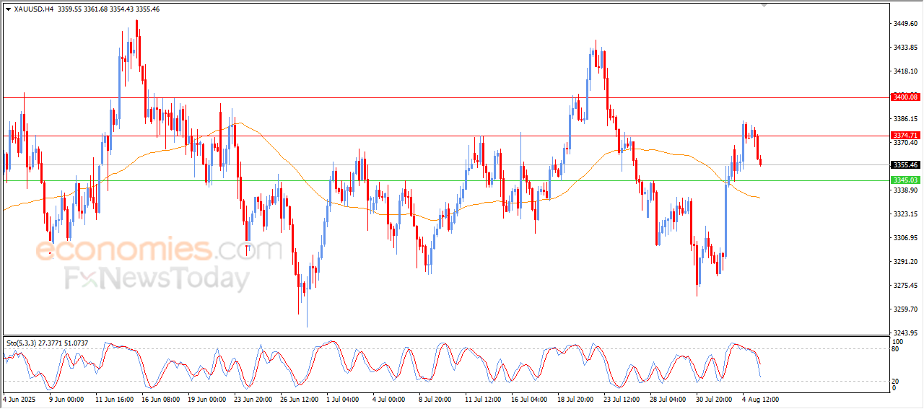Screen dimensions: 924x409
Task: Click the 4 Jun 2025 date label
Action: (19, 398)
